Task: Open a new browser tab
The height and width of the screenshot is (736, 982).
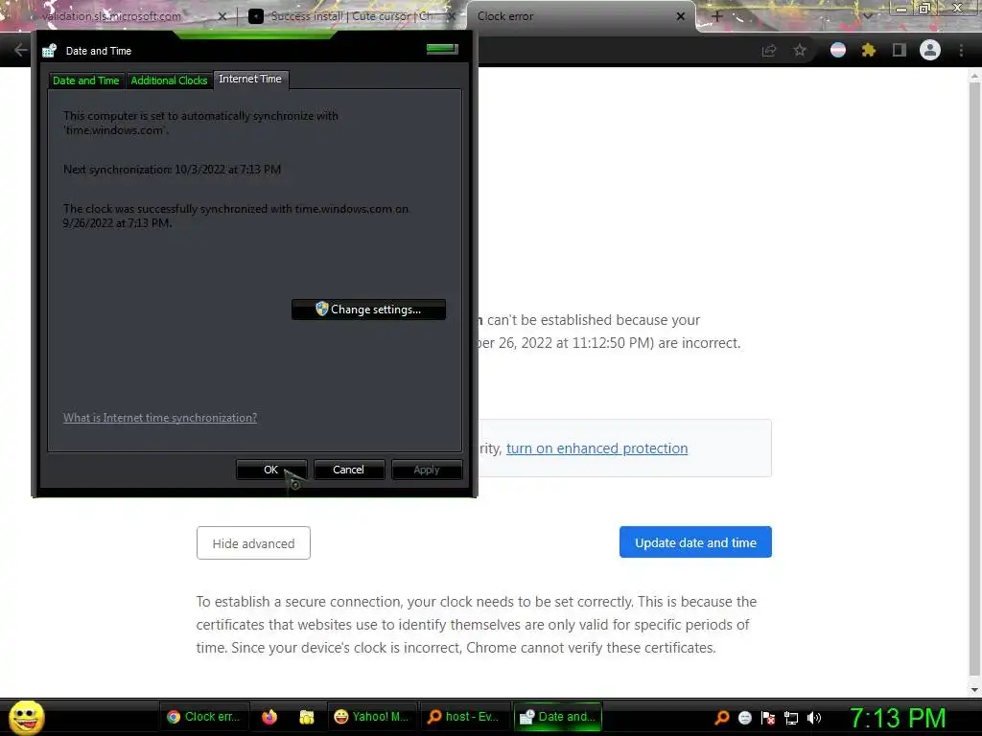Action: click(x=717, y=16)
